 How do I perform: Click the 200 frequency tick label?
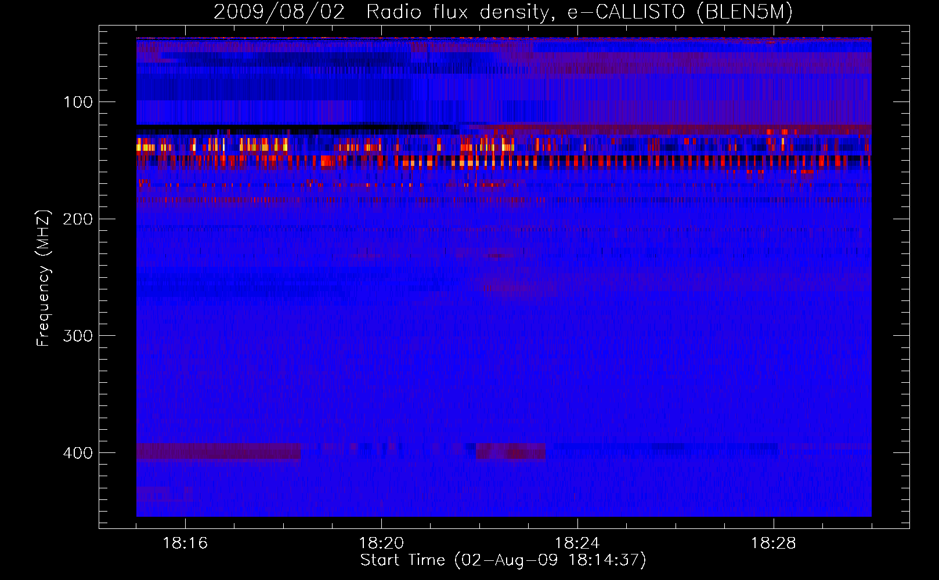tap(78, 219)
